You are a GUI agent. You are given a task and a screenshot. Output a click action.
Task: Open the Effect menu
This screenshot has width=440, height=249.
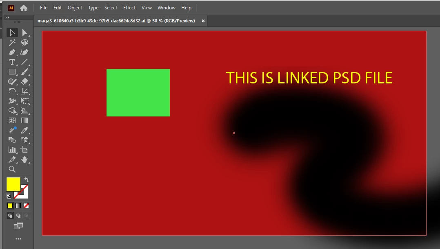129,8
